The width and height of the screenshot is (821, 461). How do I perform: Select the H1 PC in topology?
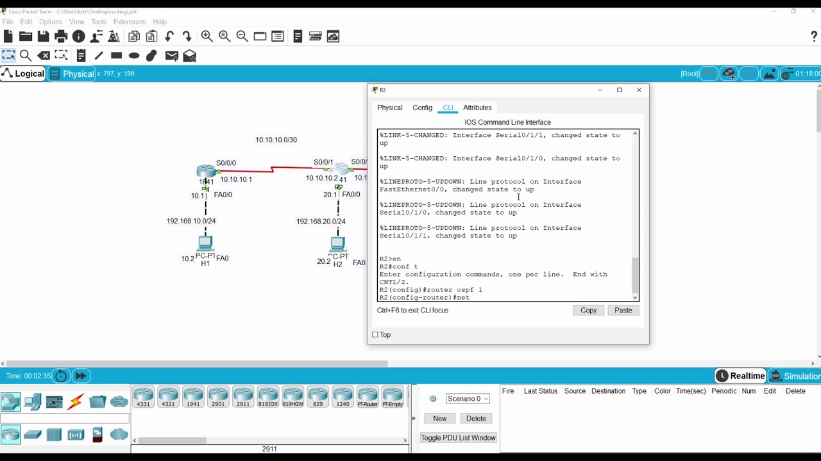tap(205, 244)
